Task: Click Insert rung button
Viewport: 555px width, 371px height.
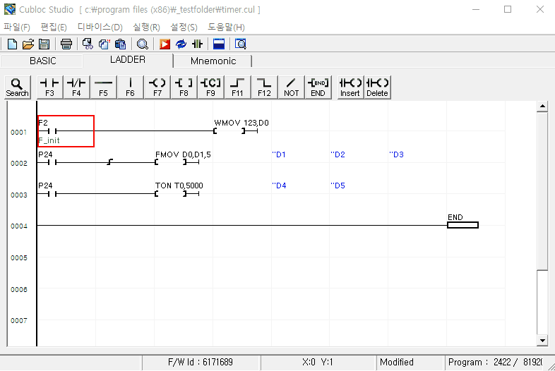Action: coord(350,87)
